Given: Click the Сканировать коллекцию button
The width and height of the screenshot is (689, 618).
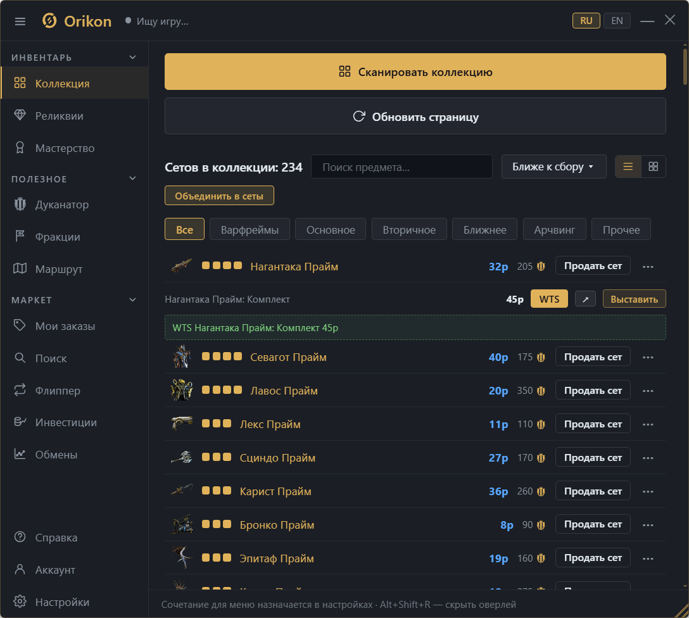Looking at the screenshot, I should tap(415, 72).
